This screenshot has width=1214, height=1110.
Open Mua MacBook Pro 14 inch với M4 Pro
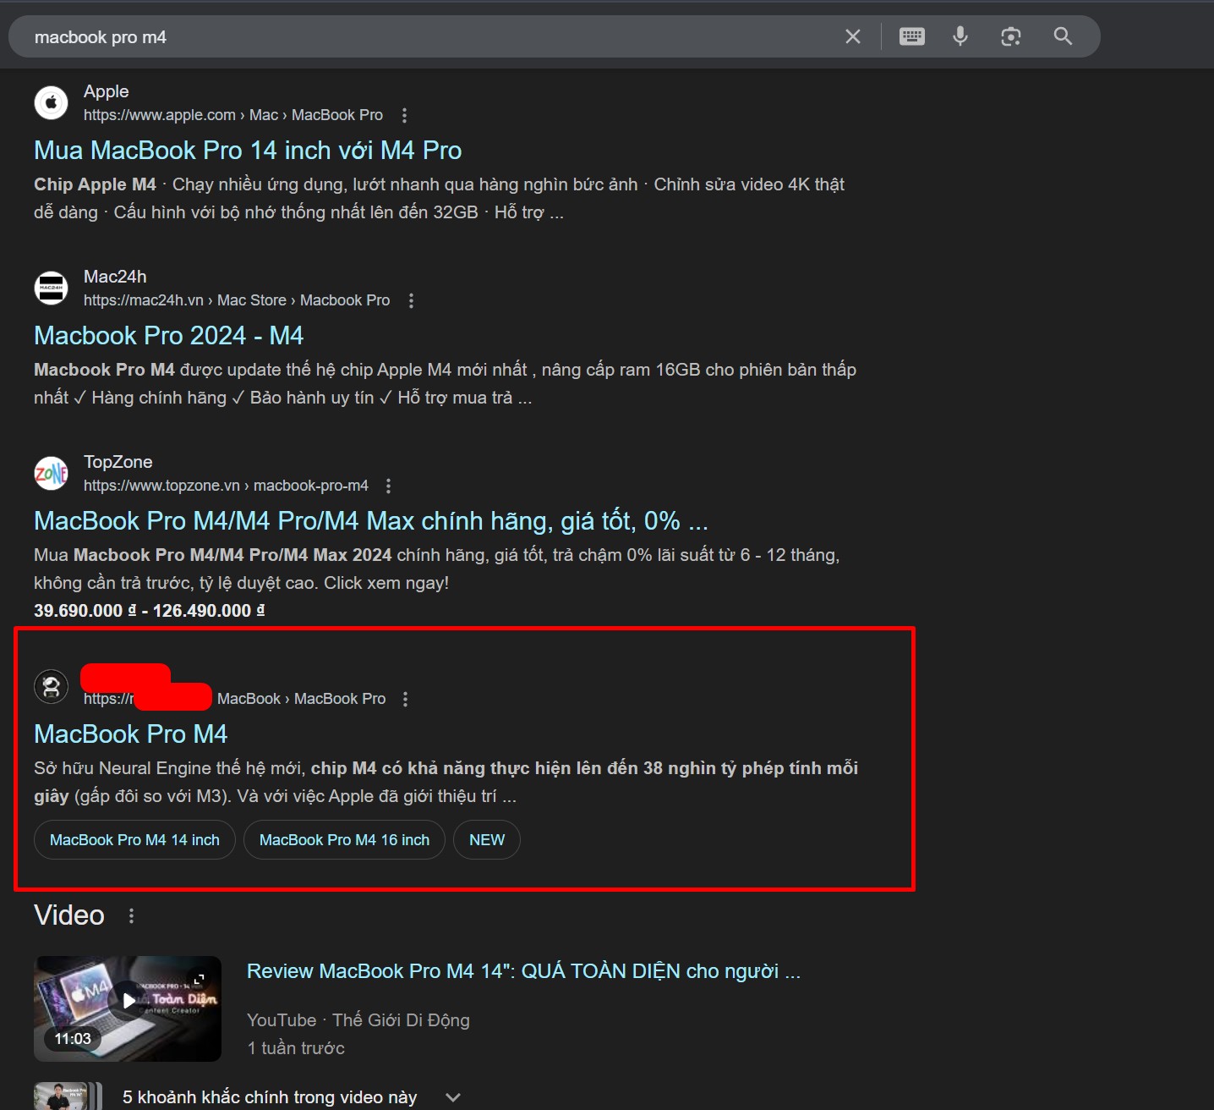(248, 151)
